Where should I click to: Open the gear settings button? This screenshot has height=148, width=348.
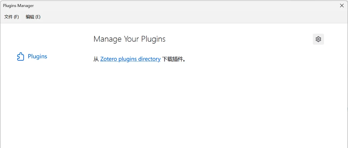318,39
